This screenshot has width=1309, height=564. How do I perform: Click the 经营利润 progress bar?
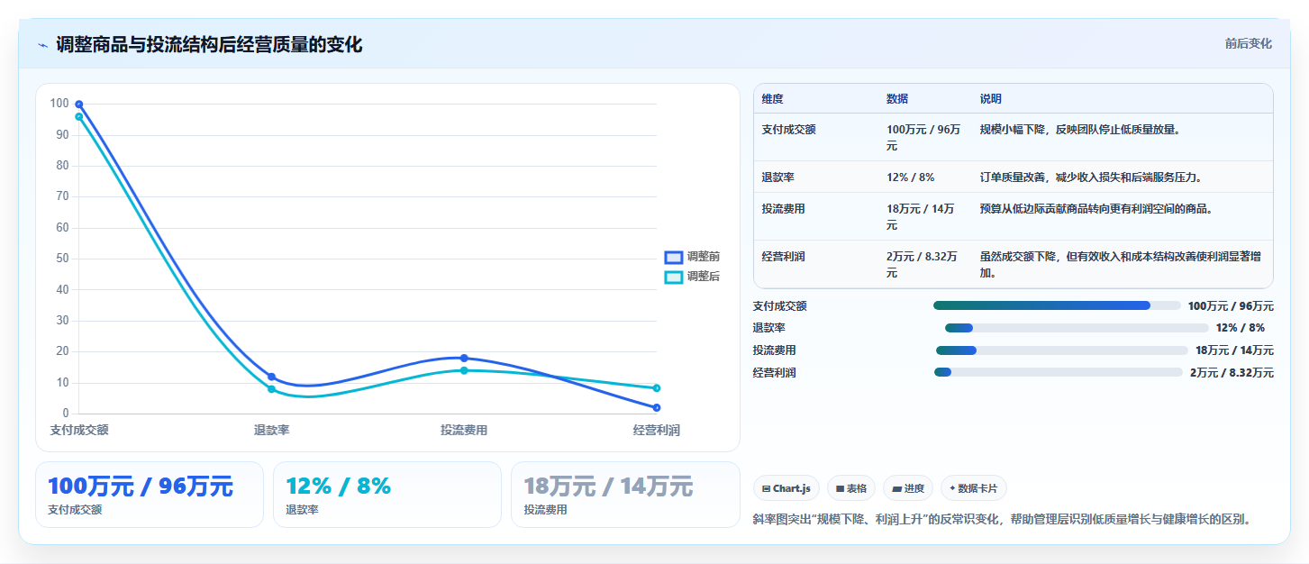1059,372
